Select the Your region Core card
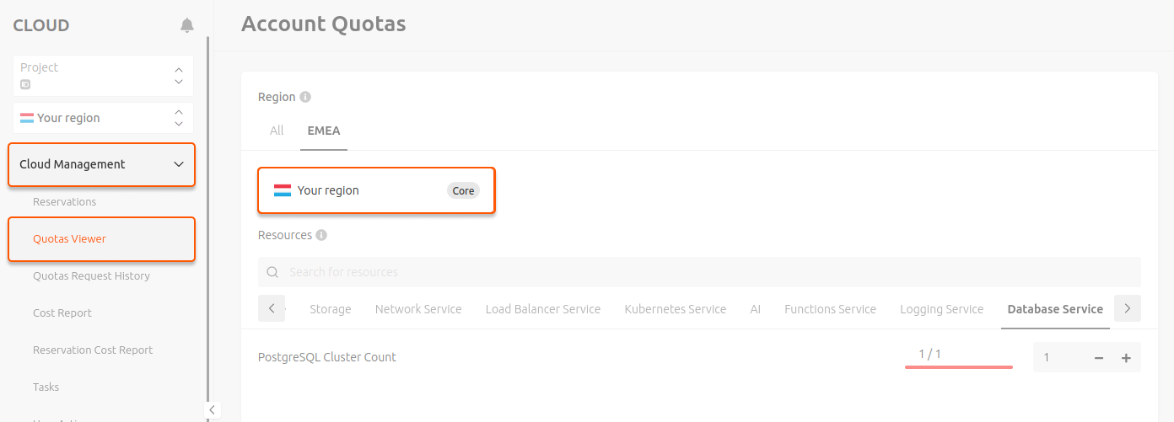This screenshot has height=422, width=1174. pyautogui.click(x=376, y=190)
